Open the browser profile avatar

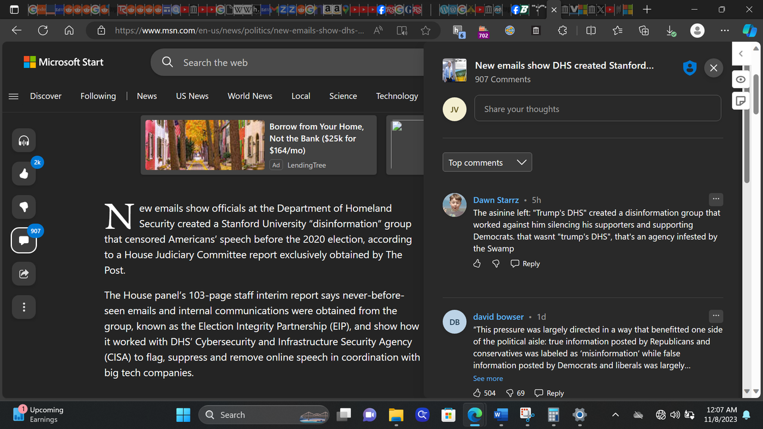point(697,30)
